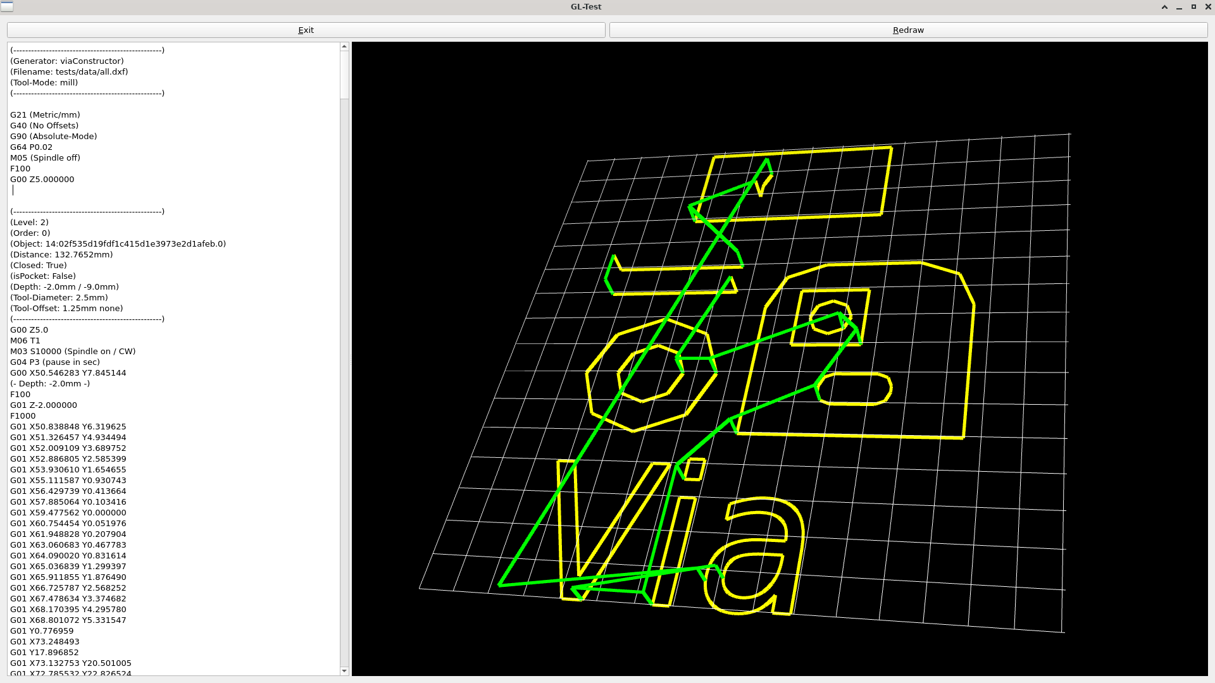Click the line '(- Depth: -2.0mm -)'

[x=50, y=384]
